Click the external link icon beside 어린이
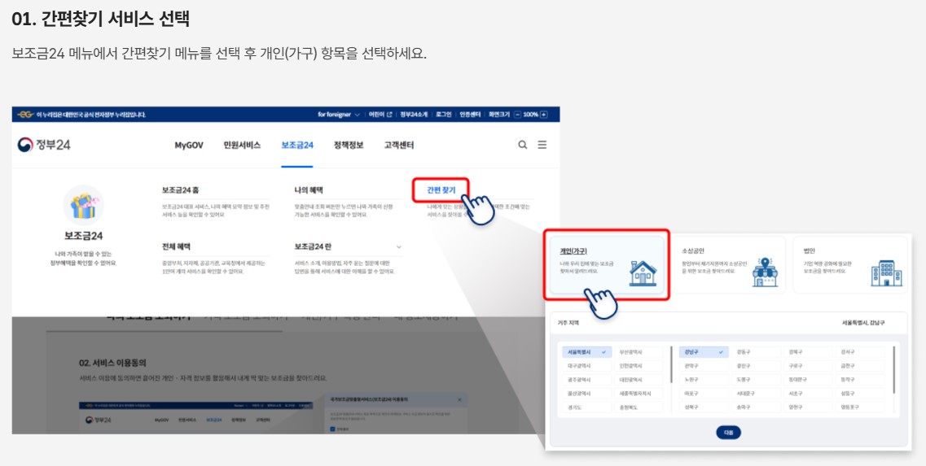 389,115
